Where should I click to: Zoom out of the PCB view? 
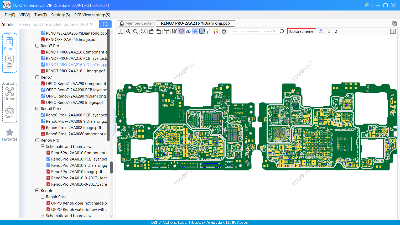[136, 31]
